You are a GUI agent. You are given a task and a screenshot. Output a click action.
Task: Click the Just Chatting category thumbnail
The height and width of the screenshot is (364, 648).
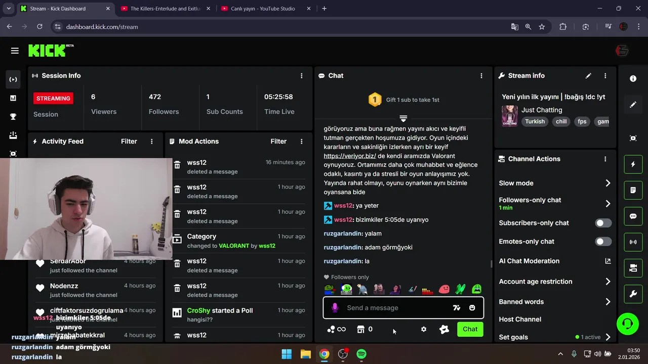tap(509, 116)
